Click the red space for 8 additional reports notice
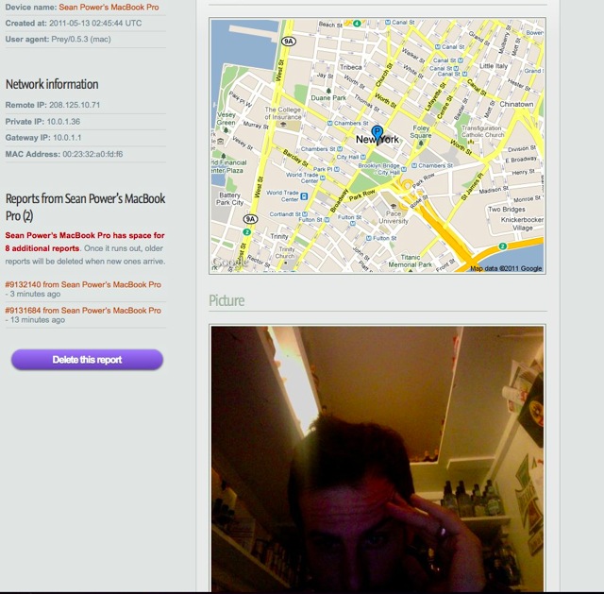Viewport: 604px width, 594px height. [x=85, y=242]
